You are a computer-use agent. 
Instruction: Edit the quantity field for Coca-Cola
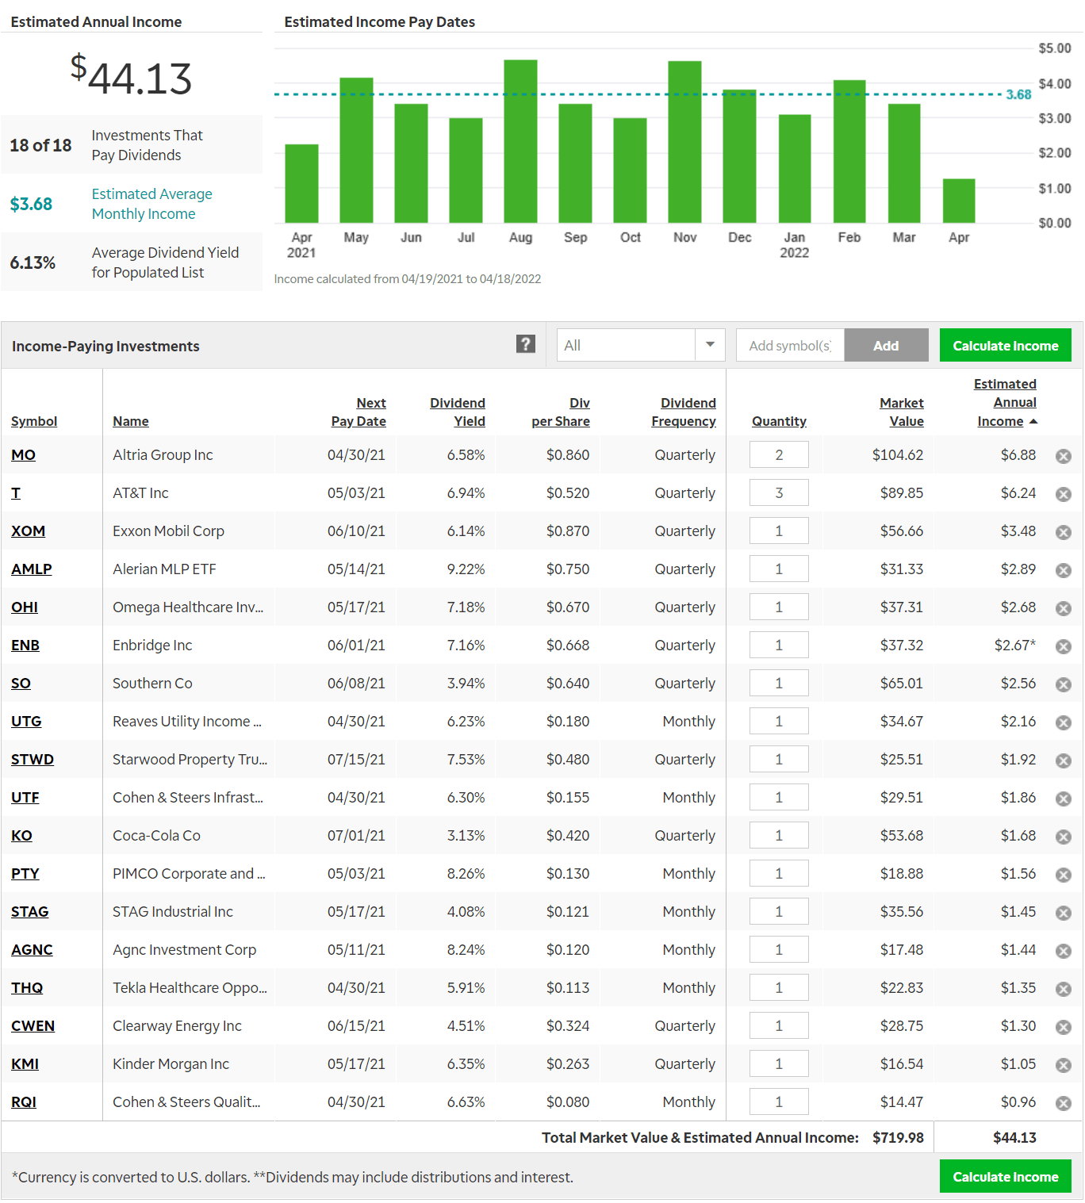point(779,835)
